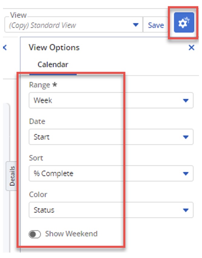Open the view settings gear icon
This screenshot has width=202, height=258.
click(x=184, y=22)
